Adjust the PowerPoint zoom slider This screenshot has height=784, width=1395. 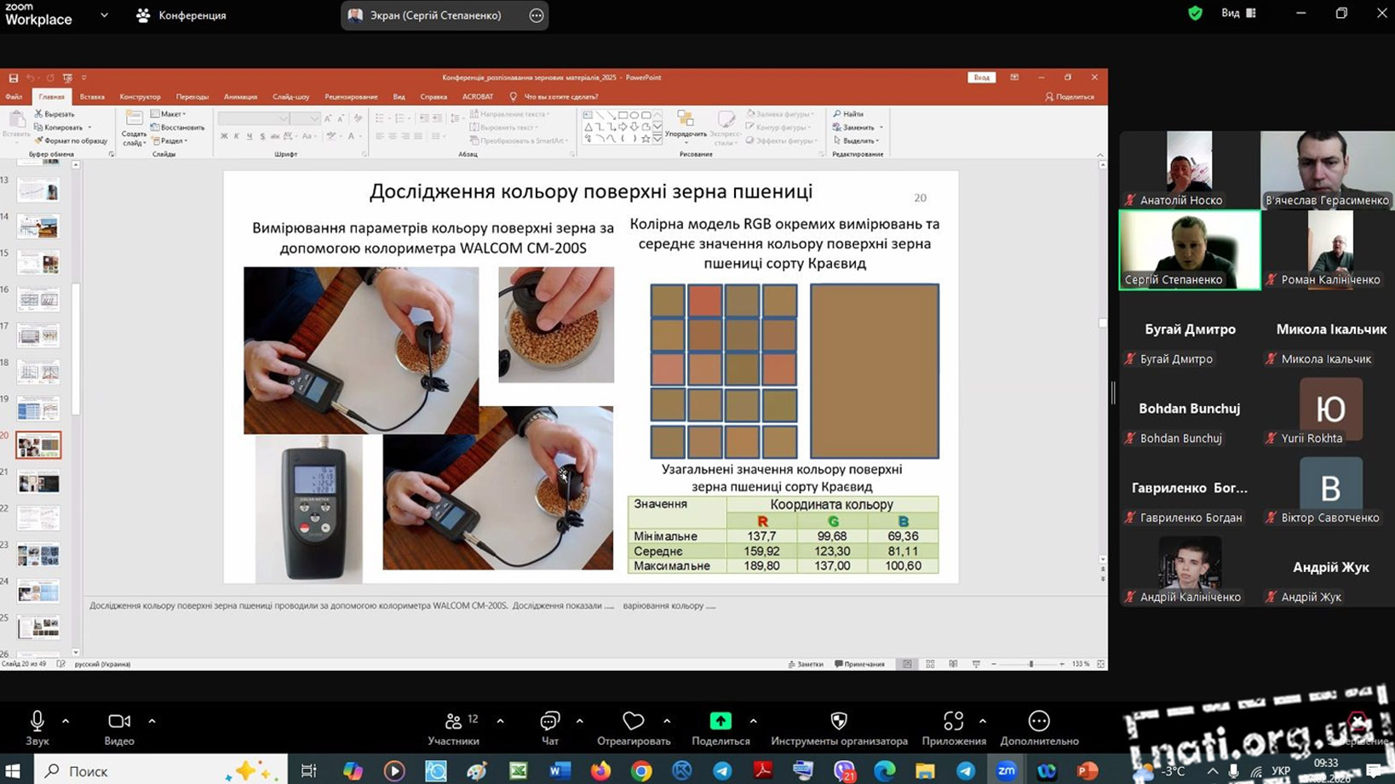(x=1030, y=664)
